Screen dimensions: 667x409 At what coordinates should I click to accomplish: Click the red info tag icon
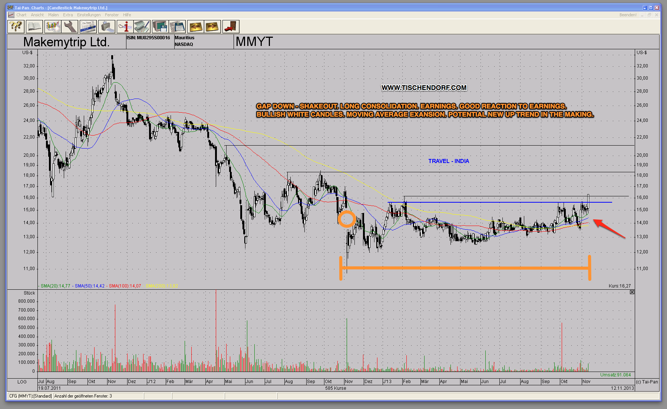(125, 27)
